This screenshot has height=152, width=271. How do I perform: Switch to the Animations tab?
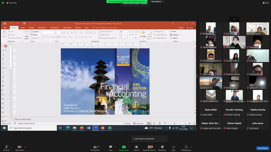pos(55,27)
